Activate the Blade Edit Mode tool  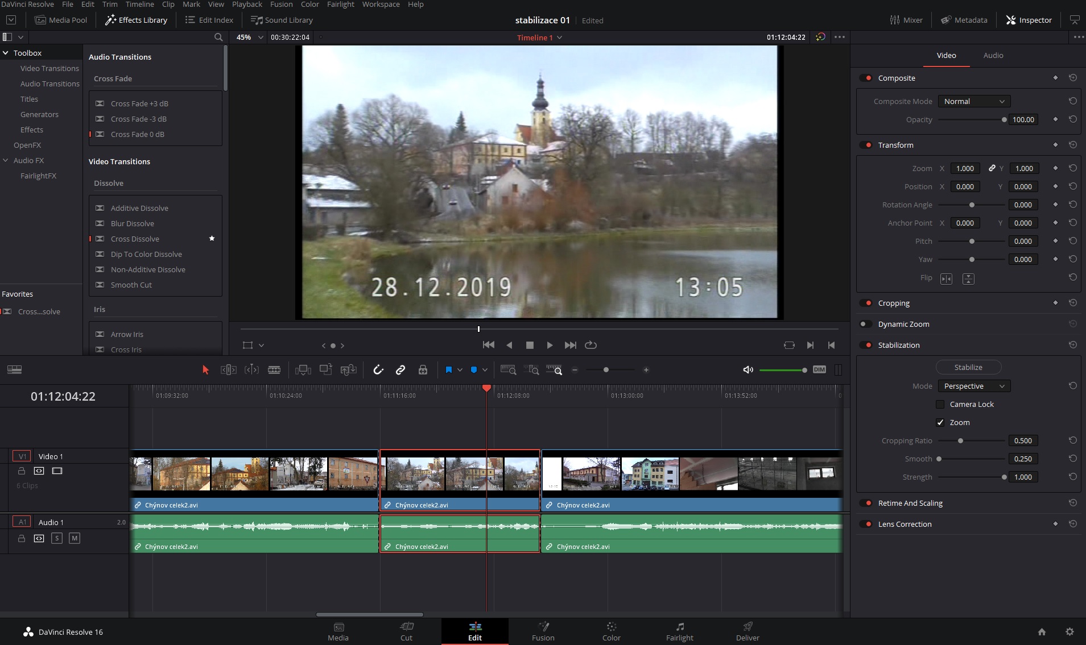pos(274,370)
